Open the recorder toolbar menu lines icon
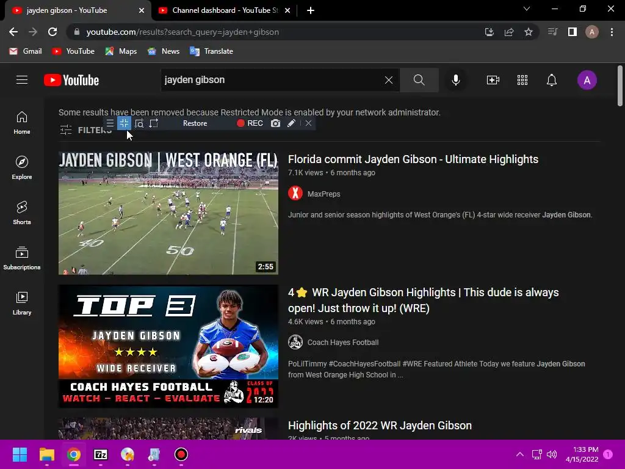 [110, 123]
